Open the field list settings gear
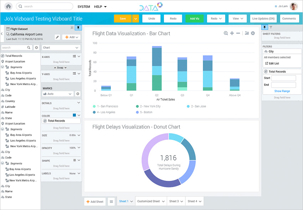The image size is (303, 210). coord(36,47)
